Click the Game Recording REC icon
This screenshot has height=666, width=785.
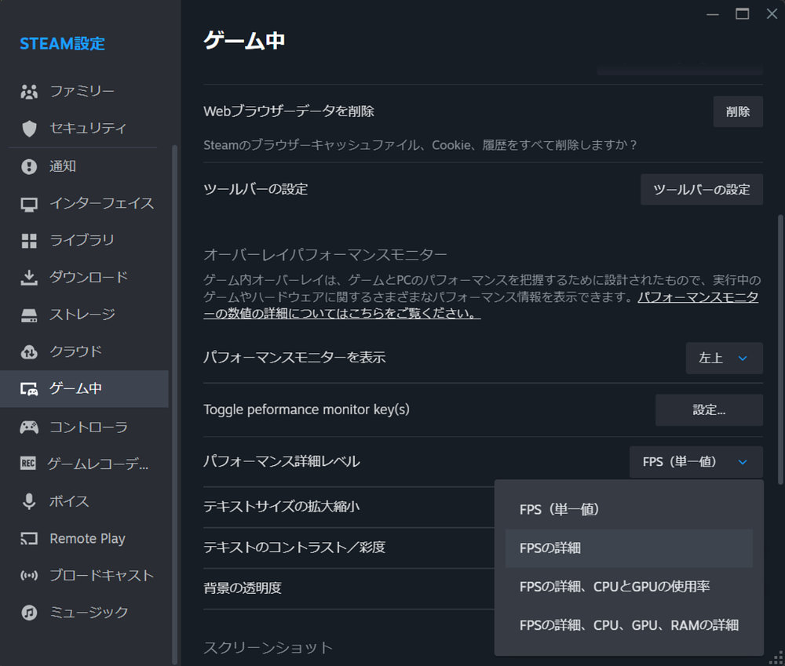28,464
